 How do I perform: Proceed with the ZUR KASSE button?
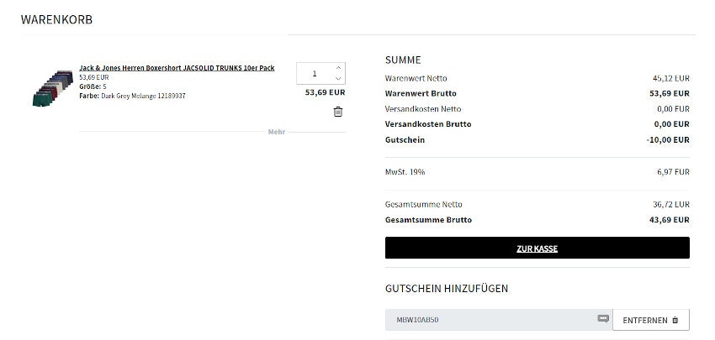537,248
